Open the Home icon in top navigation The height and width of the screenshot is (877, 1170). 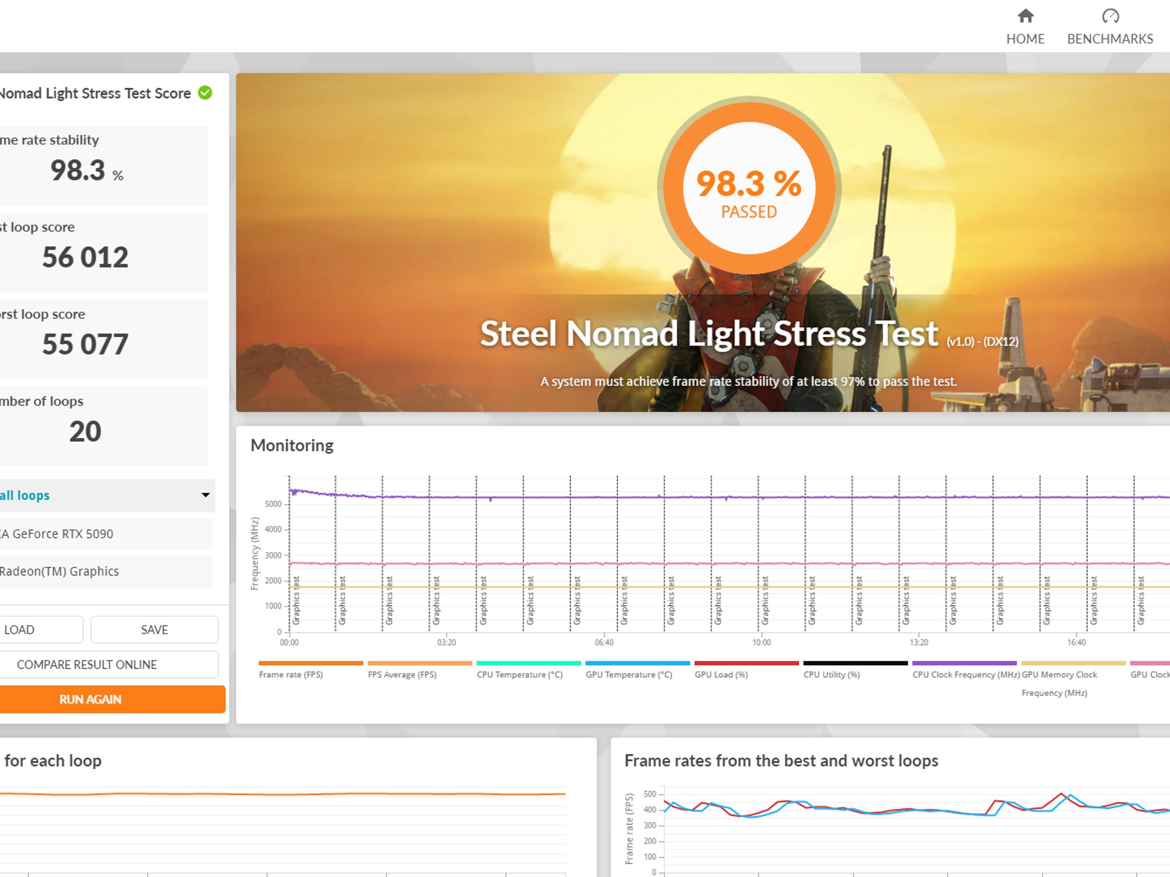pos(1025,16)
